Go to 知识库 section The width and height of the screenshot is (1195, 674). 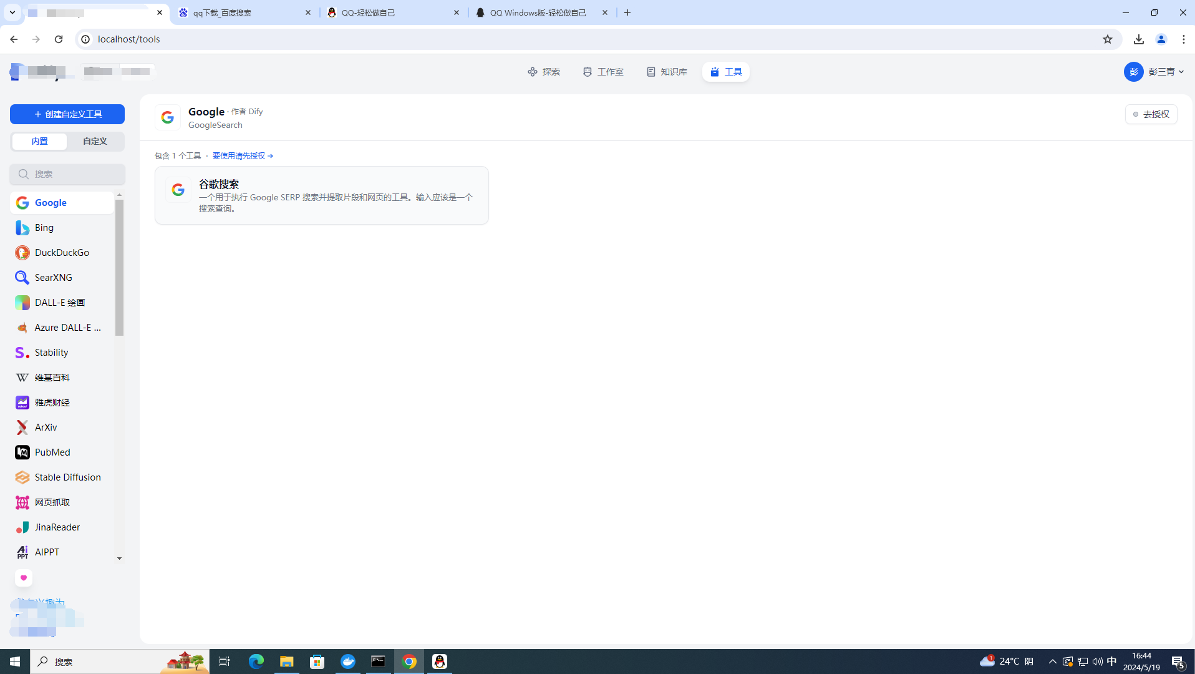tap(667, 72)
